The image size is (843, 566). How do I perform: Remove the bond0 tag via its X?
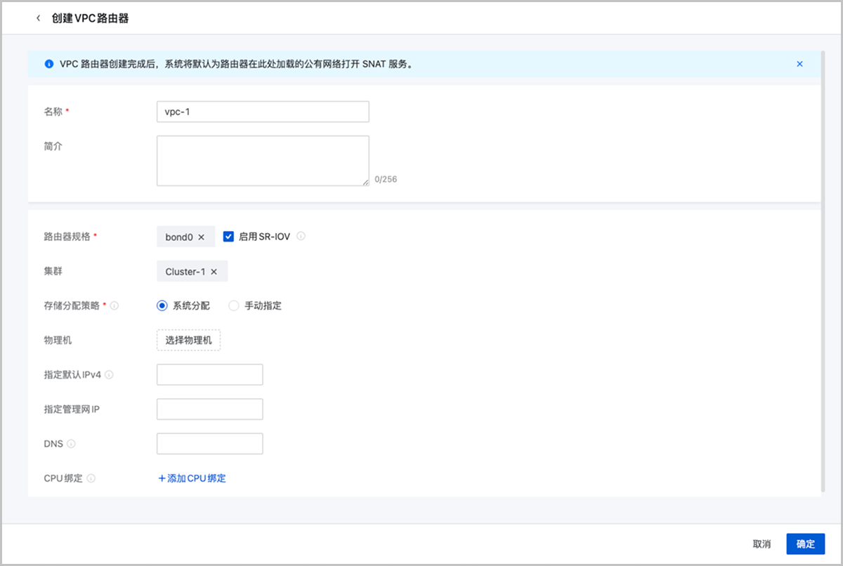click(x=202, y=237)
